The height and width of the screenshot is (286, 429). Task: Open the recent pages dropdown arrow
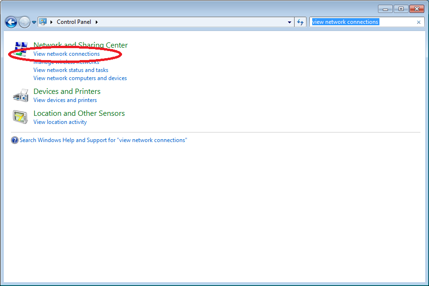(x=34, y=22)
